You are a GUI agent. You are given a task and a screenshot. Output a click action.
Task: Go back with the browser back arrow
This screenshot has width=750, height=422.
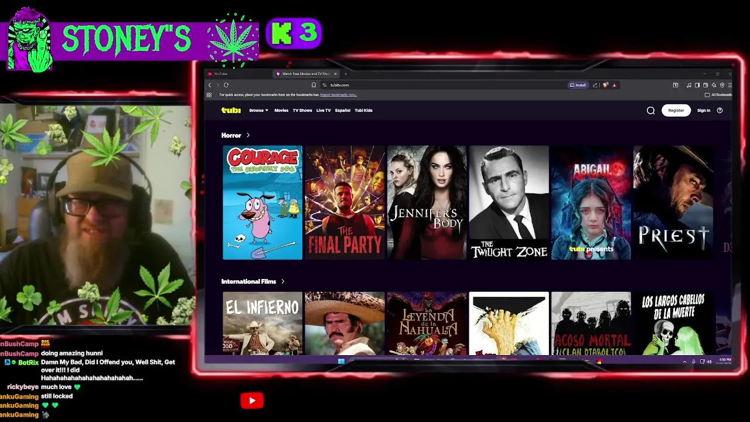(210, 85)
